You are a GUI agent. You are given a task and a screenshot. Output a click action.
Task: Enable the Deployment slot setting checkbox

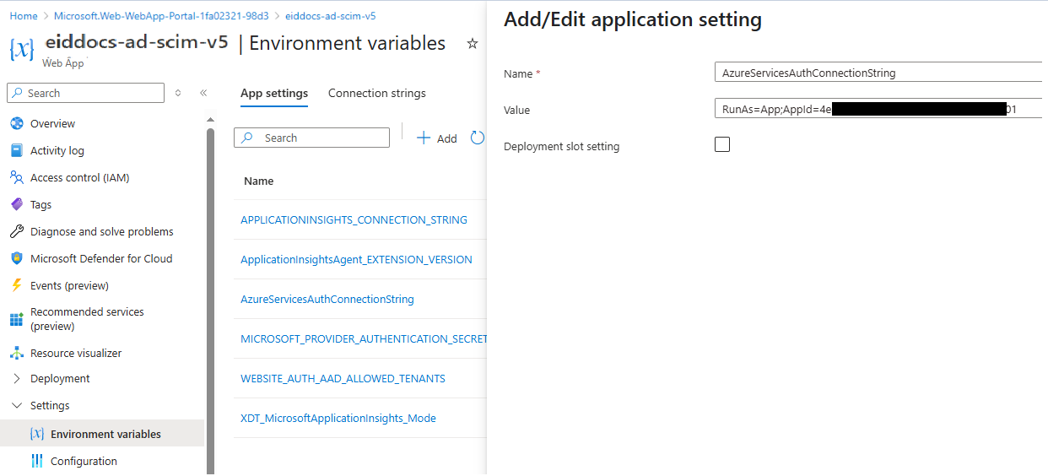722,145
